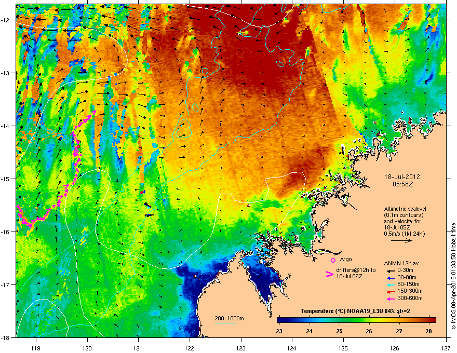Click the '18-Jul-2012' date label
Image resolution: width=457 pixels, height=353 pixels.
(402, 177)
